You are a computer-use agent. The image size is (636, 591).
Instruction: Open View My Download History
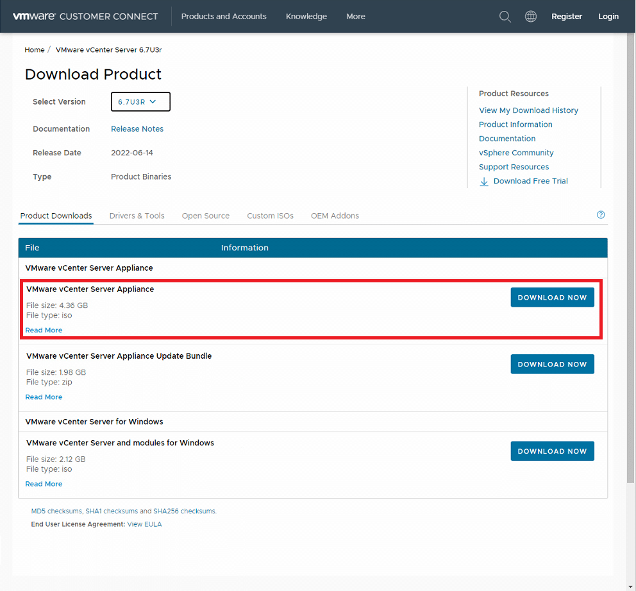click(x=528, y=110)
